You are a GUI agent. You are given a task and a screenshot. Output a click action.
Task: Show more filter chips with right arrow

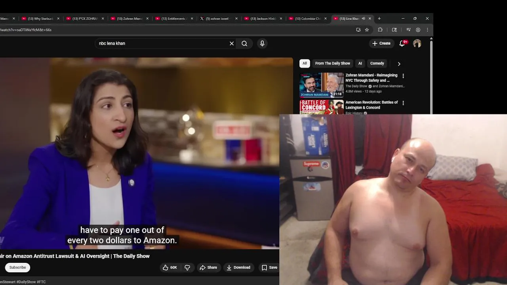click(x=399, y=64)
